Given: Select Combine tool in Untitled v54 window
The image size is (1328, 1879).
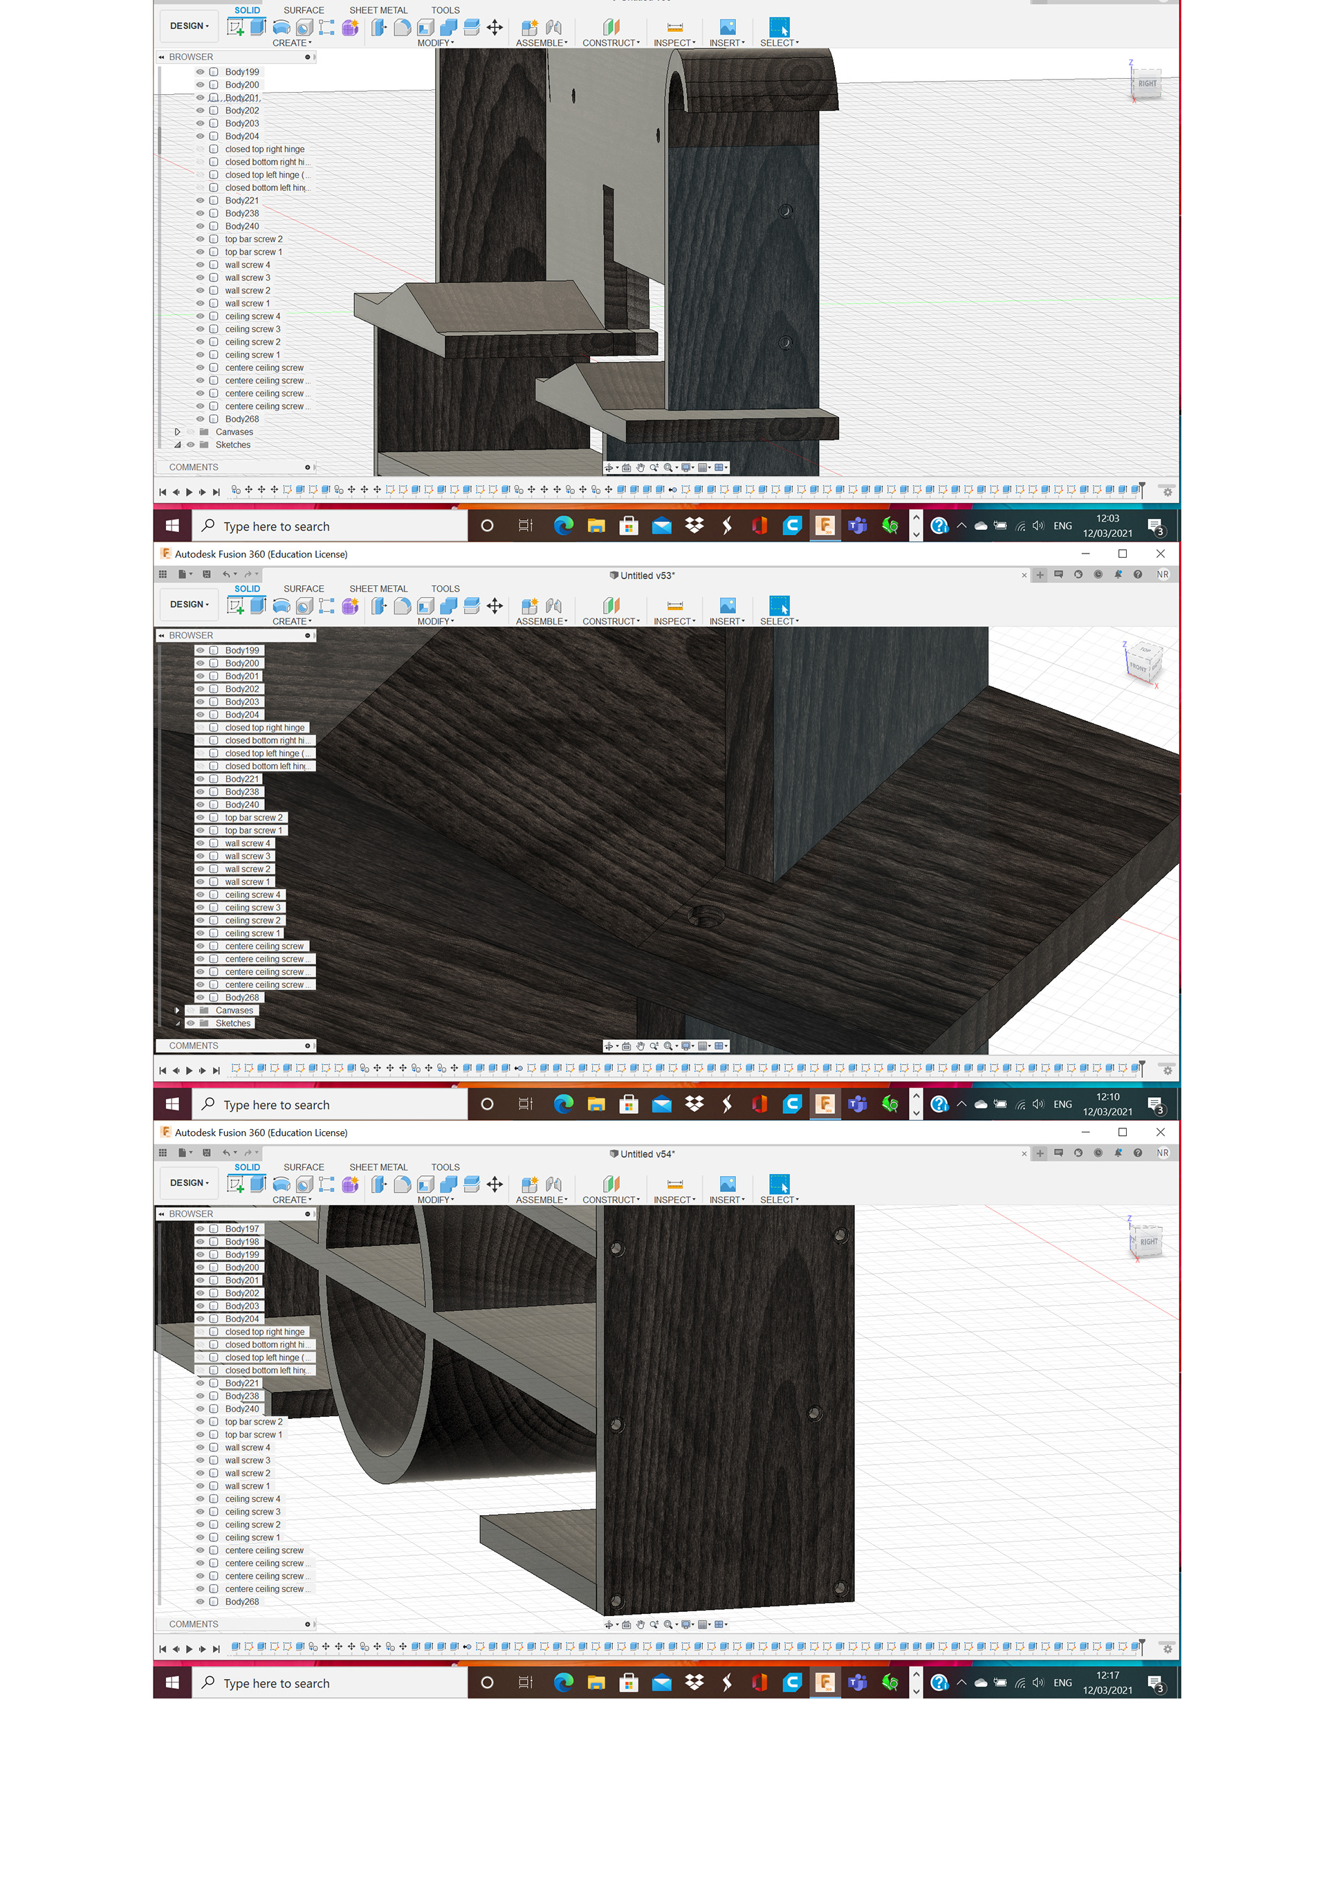Looking at the screenshot, I should (x=448, y=1184).
